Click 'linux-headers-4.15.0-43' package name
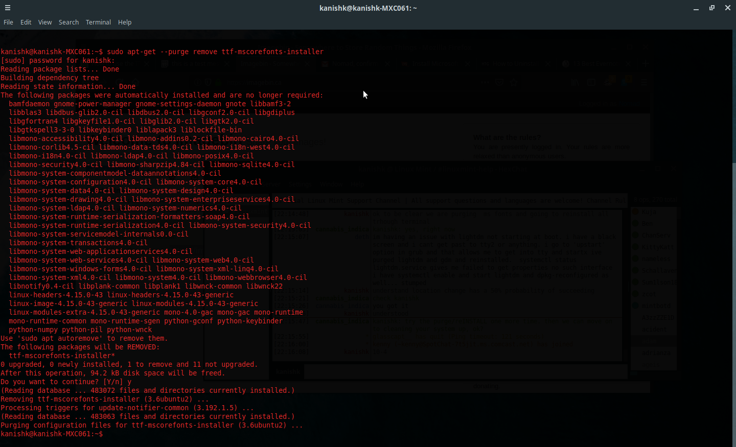This screenshot has width=736, height=447. [x=56, y=295]
